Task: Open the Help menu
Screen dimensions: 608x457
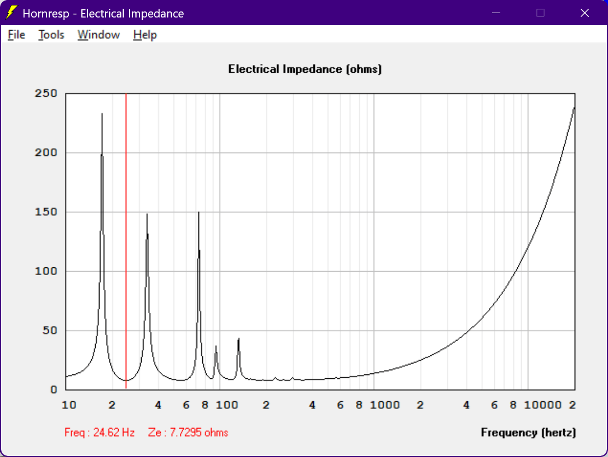Action: [145, 35]
